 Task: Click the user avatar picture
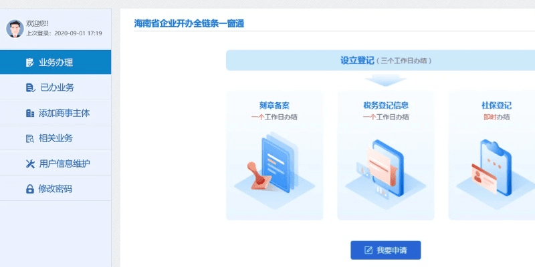(x=15, y=29)
